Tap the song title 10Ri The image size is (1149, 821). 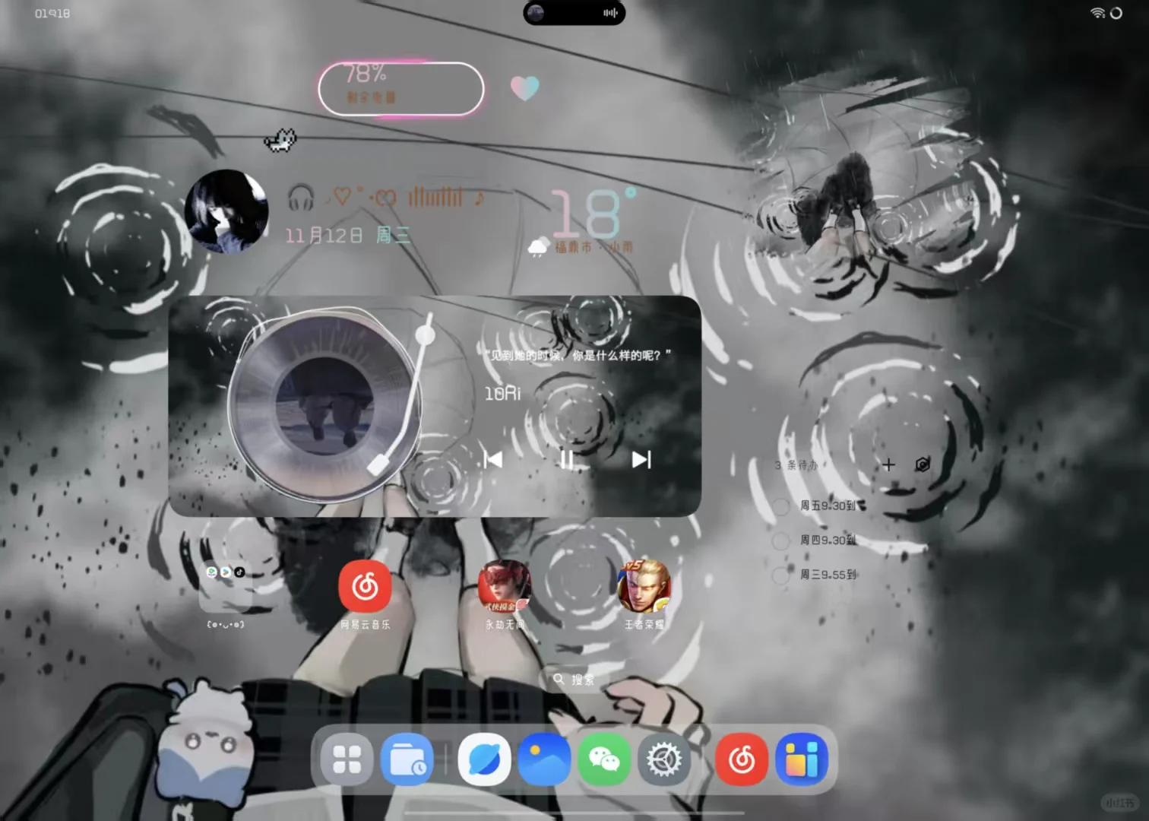pos(503,393)
